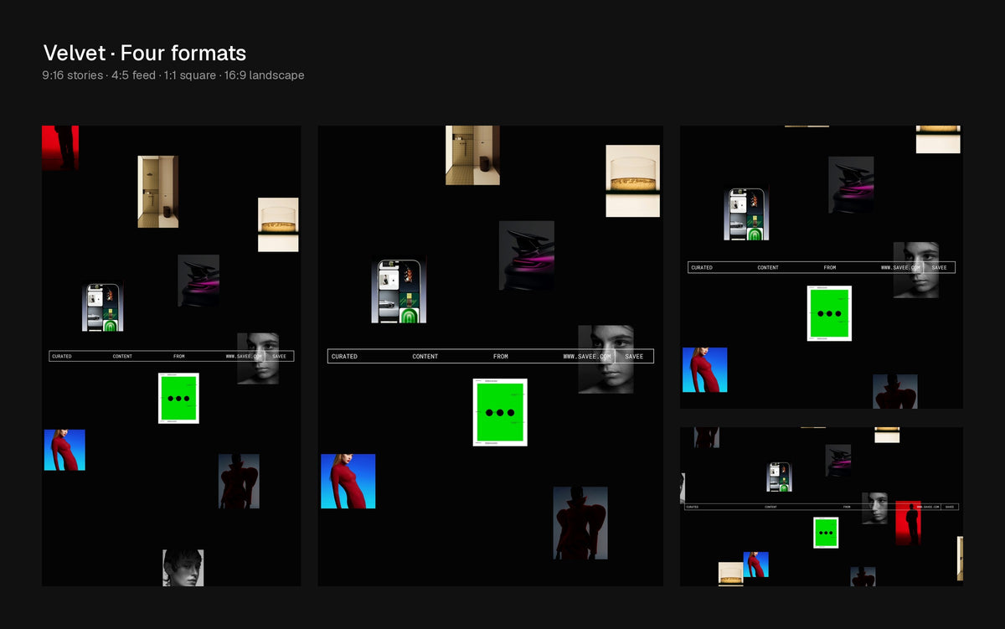This screenshot has width=1005, height=629.
Task: Click 'CURATED' in the feed panel banner
Action: click(x=344, y=357)
